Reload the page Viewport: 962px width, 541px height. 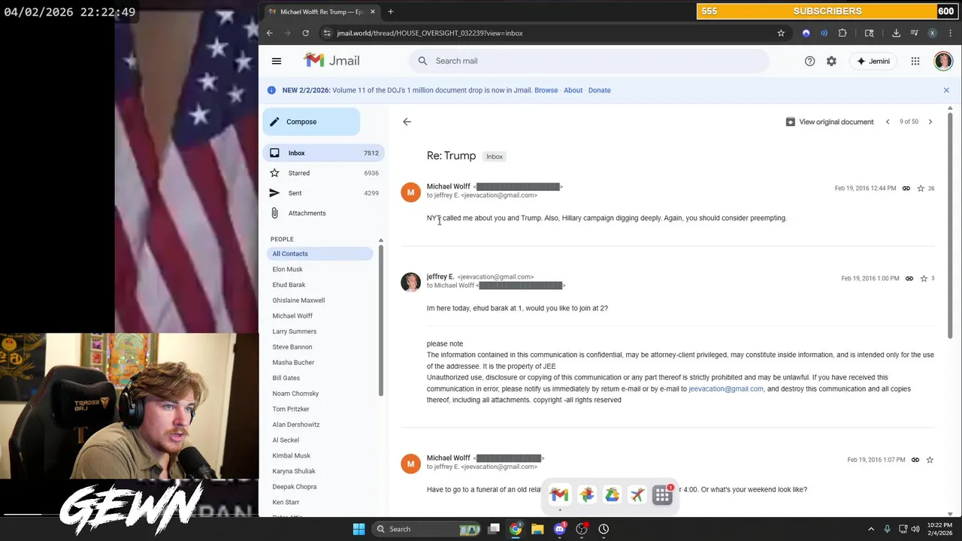click(x=305, y=33)
